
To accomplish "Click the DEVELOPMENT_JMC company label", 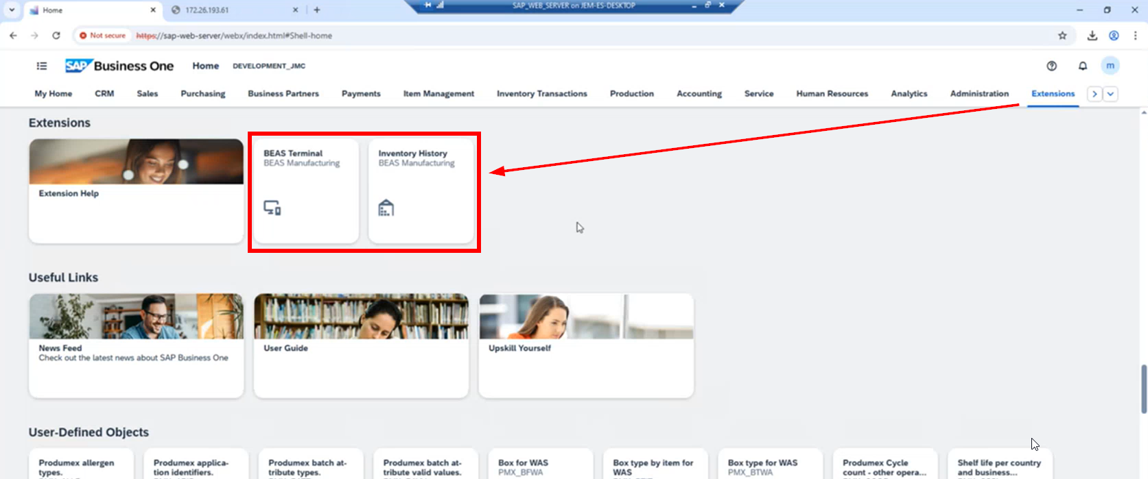I will pyautogui.click(x=269, y=66).
